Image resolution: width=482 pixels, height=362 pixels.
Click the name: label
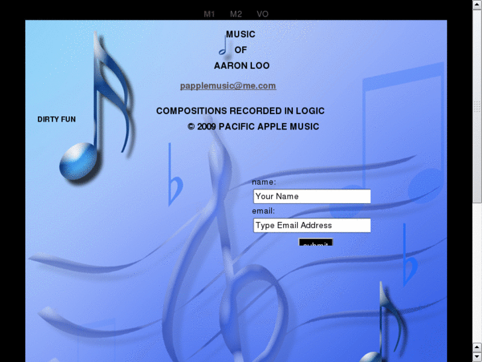coord(264,182)
